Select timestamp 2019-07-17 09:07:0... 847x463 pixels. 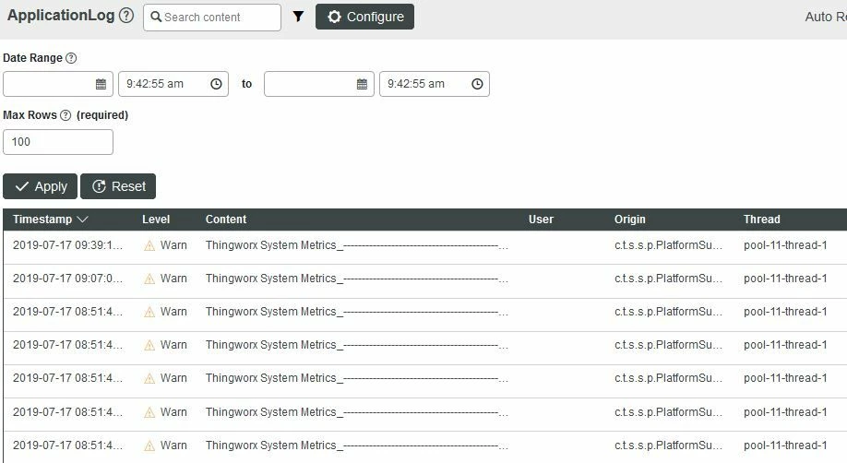click(67, 279)
